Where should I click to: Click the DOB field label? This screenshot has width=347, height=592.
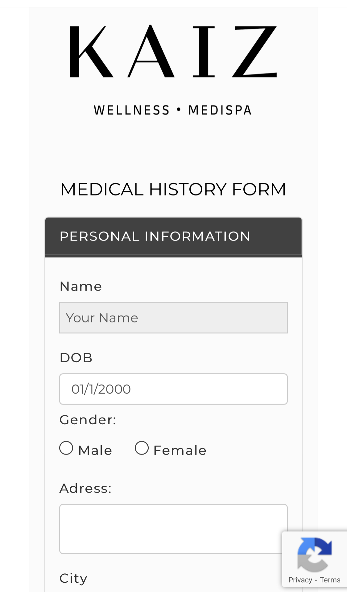(x=76, y=358)
